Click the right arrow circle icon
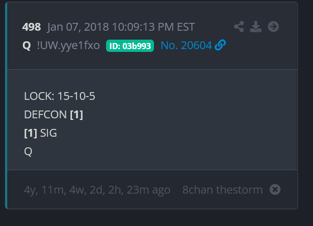The width and height of the screenshot is (313, 226). point(273,27)
